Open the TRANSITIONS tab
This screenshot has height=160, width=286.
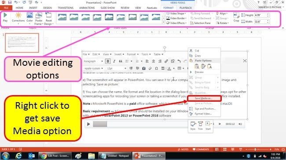click(x=66, y=8)
